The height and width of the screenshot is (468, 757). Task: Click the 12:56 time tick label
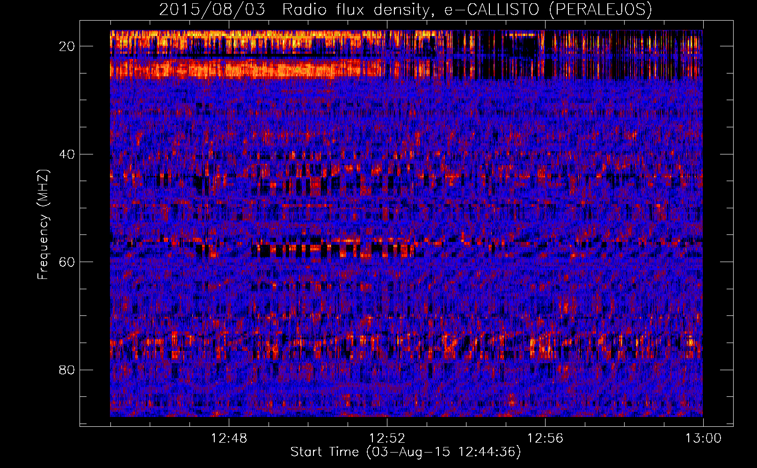545,439
